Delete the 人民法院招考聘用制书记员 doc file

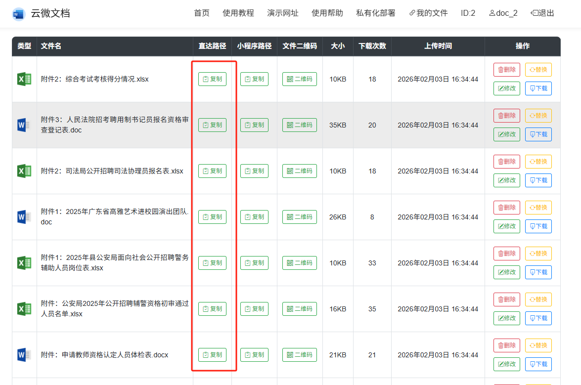pyautogui.click(x=506, y=116)
